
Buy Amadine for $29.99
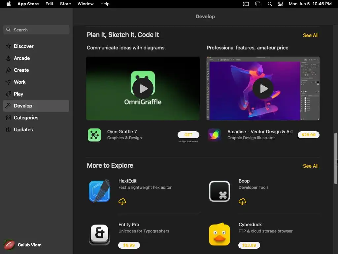309,135
